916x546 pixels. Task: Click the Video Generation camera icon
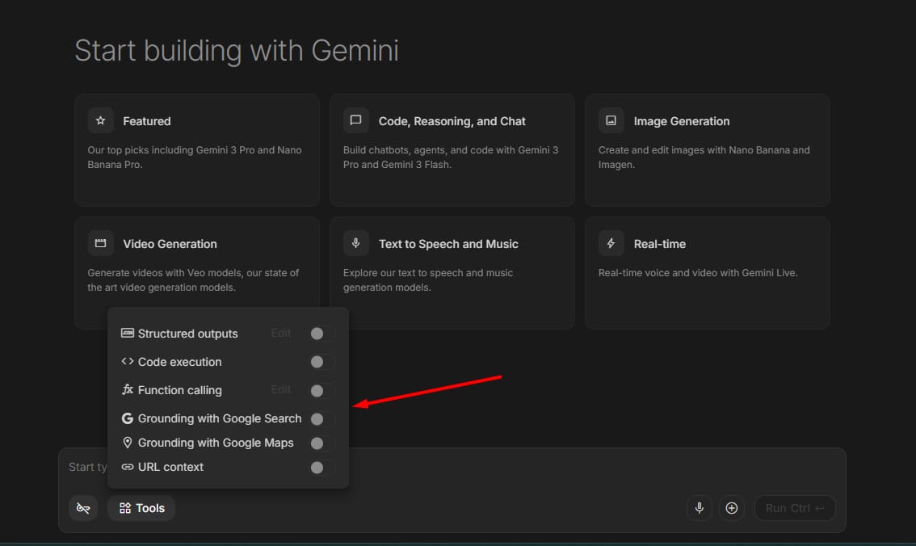point(100,242)
